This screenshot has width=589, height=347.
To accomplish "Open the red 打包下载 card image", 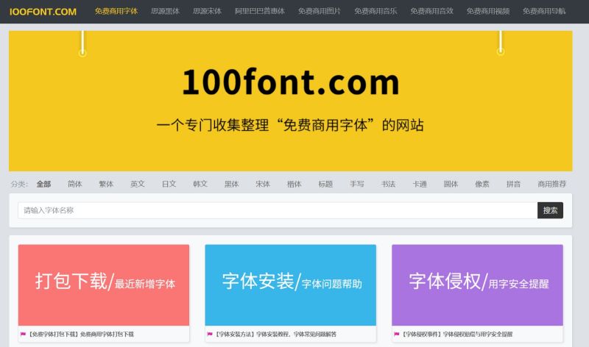I will pyautogui.click(x=104, y=285).
